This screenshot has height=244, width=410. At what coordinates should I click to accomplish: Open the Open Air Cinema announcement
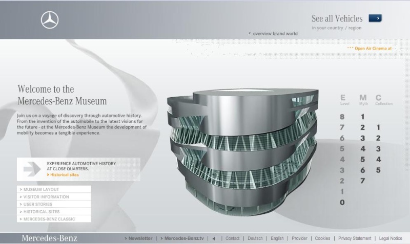[x=370, y=48]
